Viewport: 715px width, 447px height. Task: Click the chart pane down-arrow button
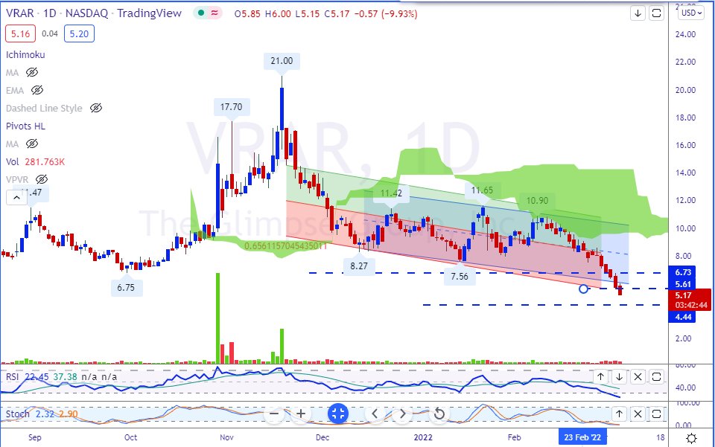(x=638, y=13)
